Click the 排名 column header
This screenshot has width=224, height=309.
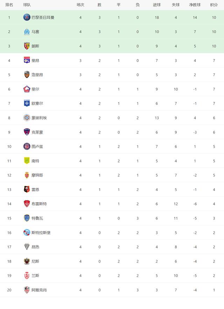tap(9, 5)
